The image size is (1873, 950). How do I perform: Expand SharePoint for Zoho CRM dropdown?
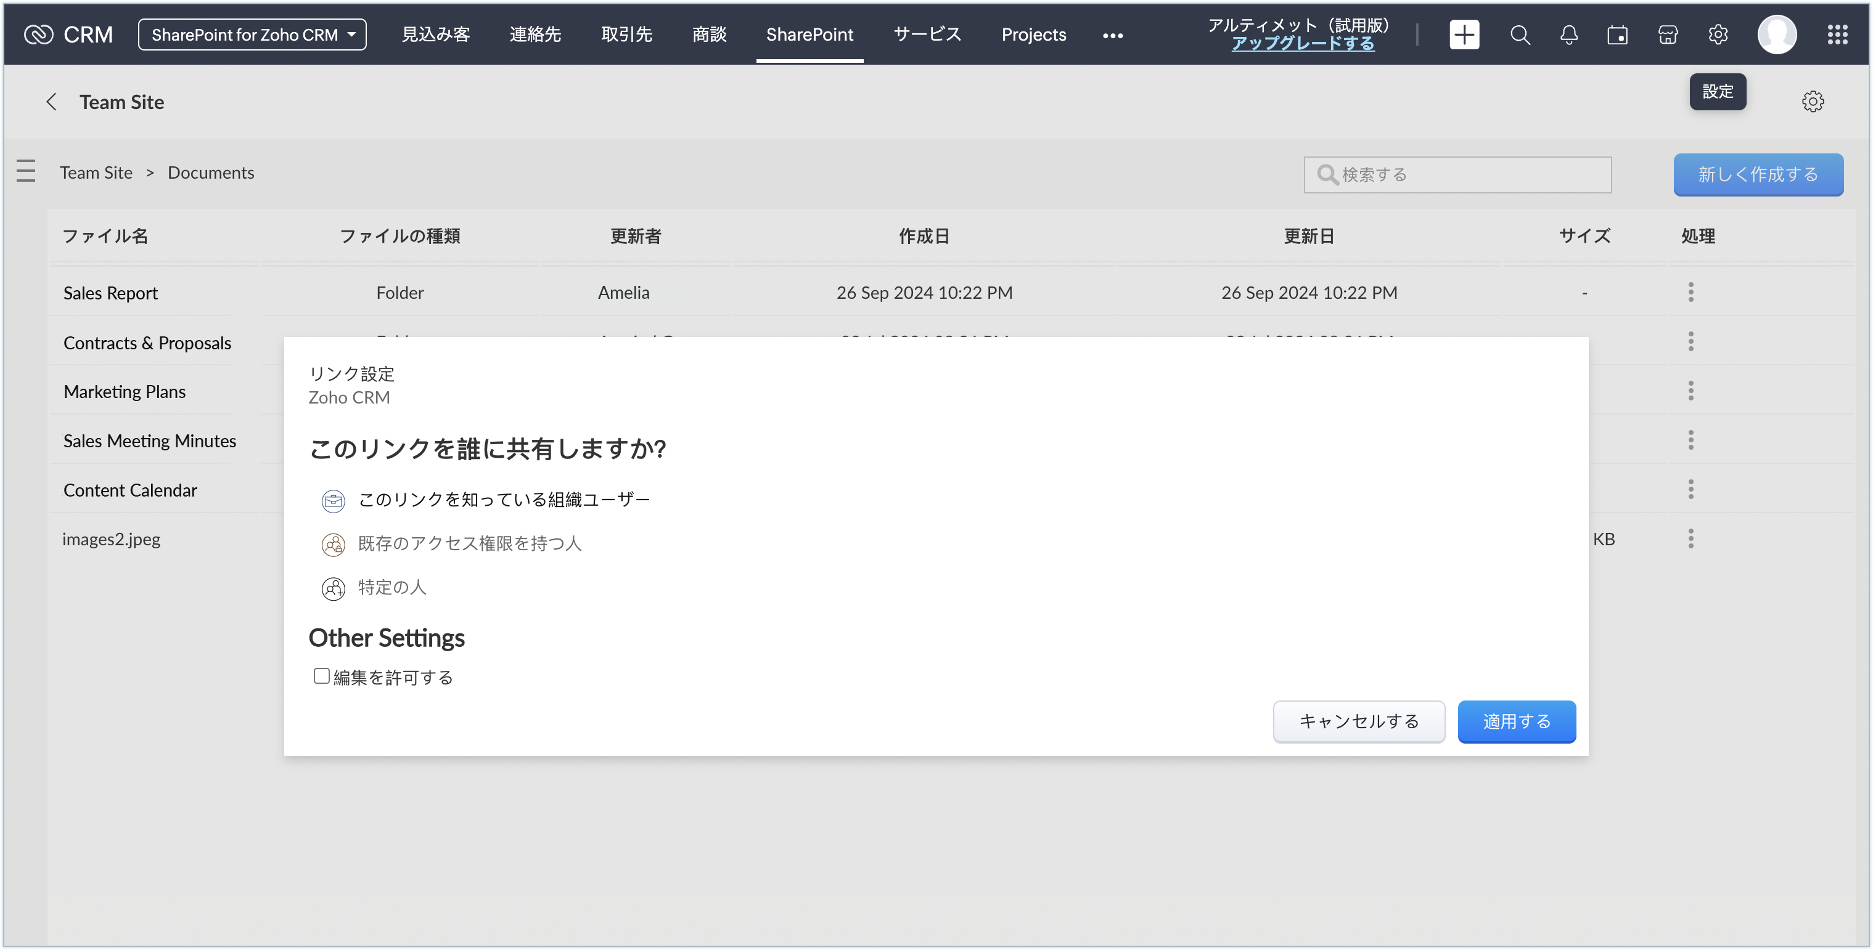pyautogui.click(x=252, y=35)
